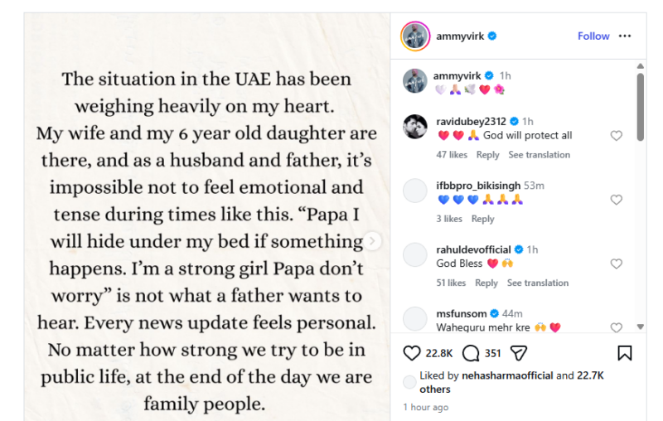This screenshot has height=421, width=663.
Task: Open ammyvirk's profile picture in header
Action: coord(415,36)
